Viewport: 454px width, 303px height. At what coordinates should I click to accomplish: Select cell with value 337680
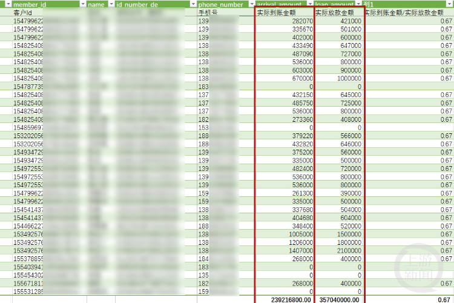tap(285, 209)
